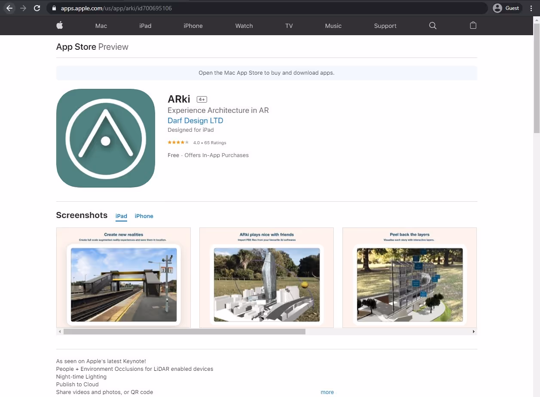The height and width of the screenshot is (397, 540).
Task: Open the 'ARki plays nice with friends' screenshot
Action: 266,278
